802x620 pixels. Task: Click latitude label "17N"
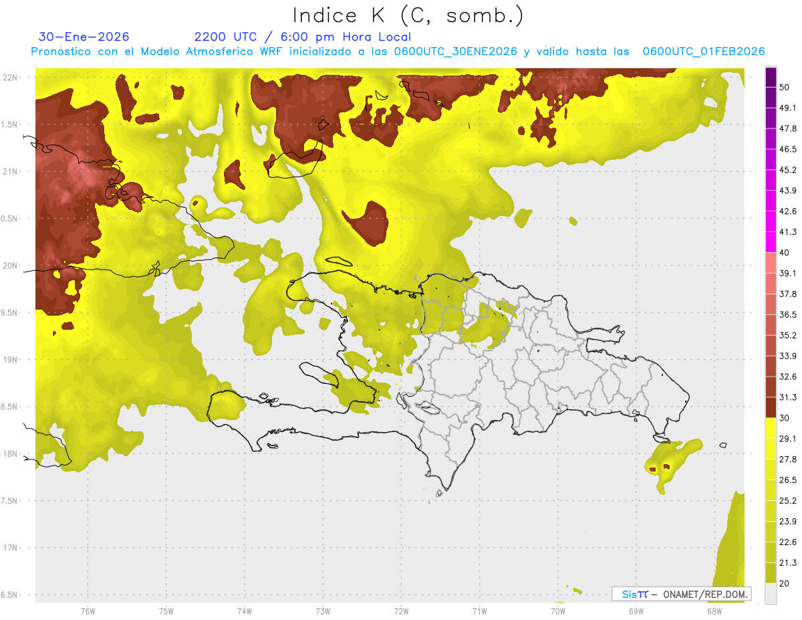point(10,548)
